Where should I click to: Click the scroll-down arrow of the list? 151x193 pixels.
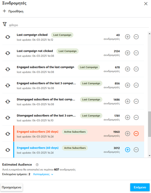point(150,156)
